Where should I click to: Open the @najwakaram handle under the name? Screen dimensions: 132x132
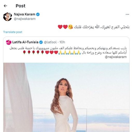[25, 19]
